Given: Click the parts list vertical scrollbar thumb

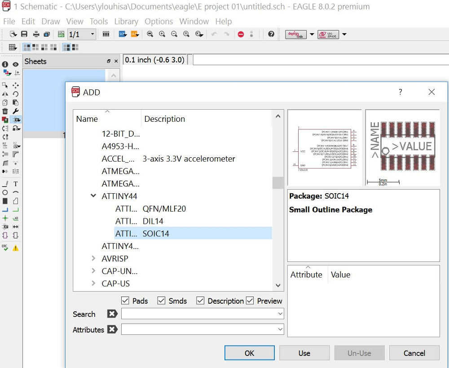Looking at the screenshot, I should click(x=278, y=182).
